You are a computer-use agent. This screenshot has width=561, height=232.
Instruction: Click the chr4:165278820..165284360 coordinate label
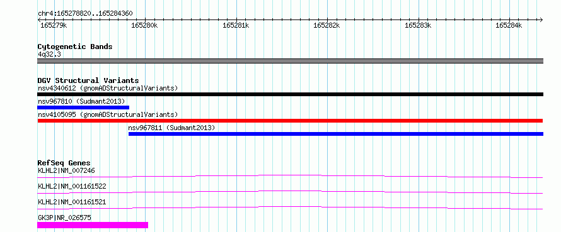point(85,14)
